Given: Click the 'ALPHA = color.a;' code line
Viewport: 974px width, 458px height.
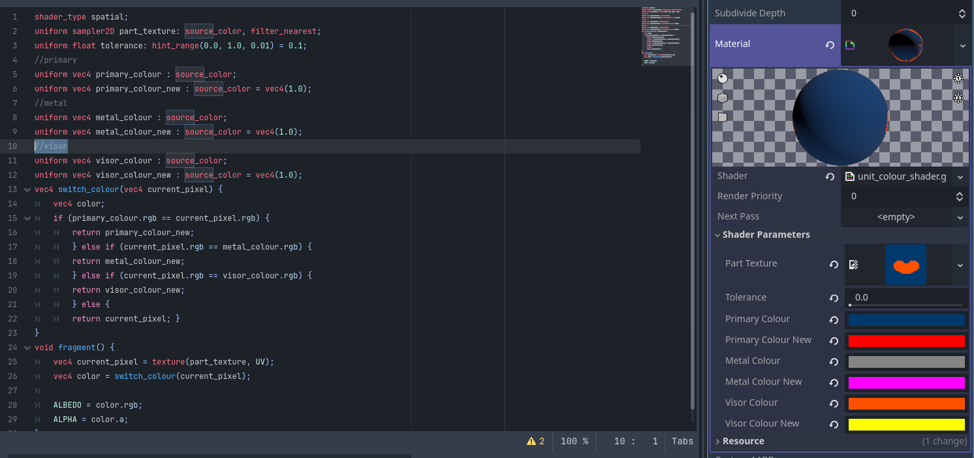Looking at the screenshot, I should click(91, 419).
